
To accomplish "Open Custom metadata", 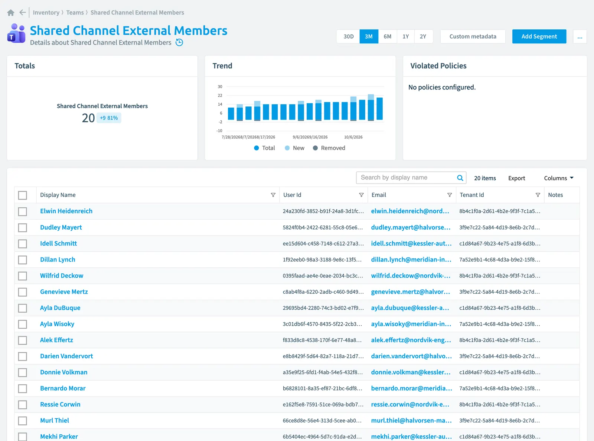I will click(473, 37).
